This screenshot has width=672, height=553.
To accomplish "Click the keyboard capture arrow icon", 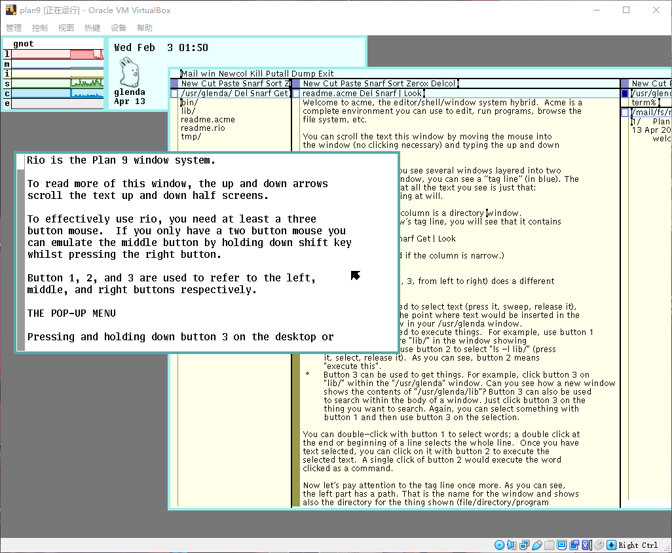I will (x=612, y=545).
